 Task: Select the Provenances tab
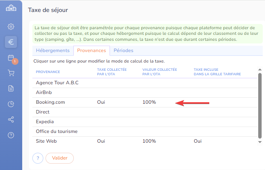click(x=91, y=51)
